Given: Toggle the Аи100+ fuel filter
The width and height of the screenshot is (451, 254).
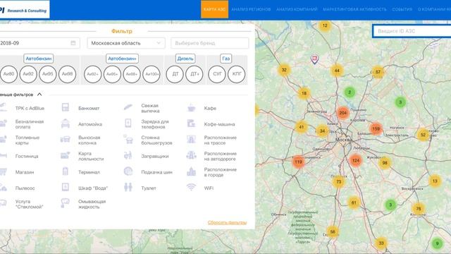Looking at the screenshot, I should coord(152,74).
